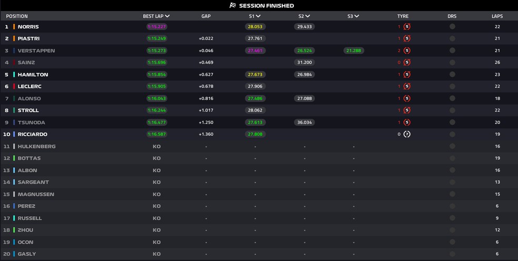Click Norris's orange team color bar
Viewport: 518px width, 261px height.
click(14, 27)
